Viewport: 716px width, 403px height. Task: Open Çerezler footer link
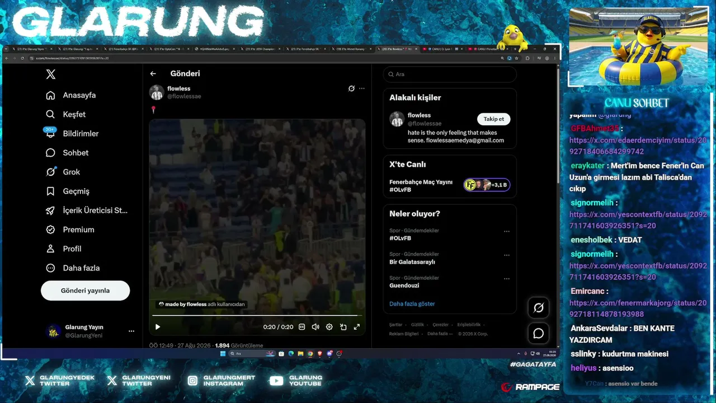coord(441,325)
